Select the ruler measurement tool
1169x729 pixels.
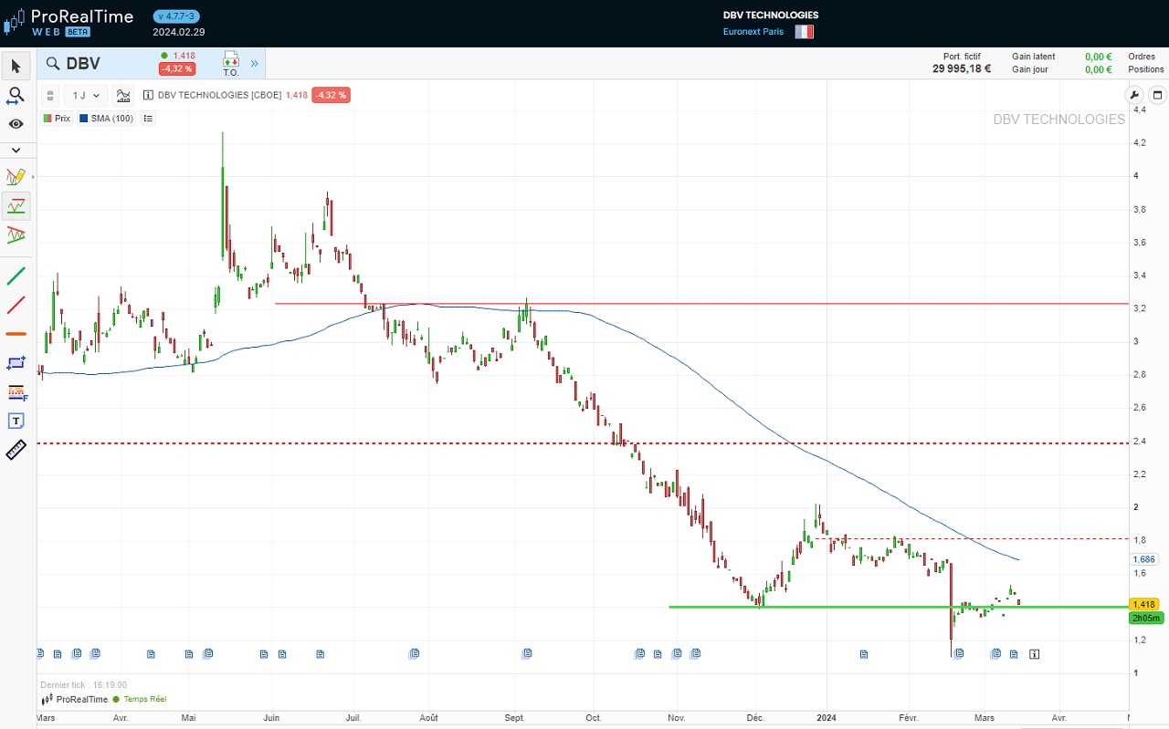[x=16, y=450]
